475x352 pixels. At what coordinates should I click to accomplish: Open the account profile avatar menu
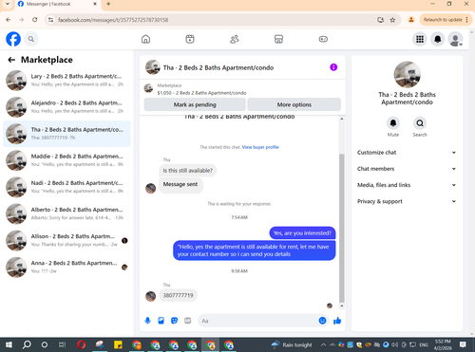pyautogui.click(x=455, y=39)
